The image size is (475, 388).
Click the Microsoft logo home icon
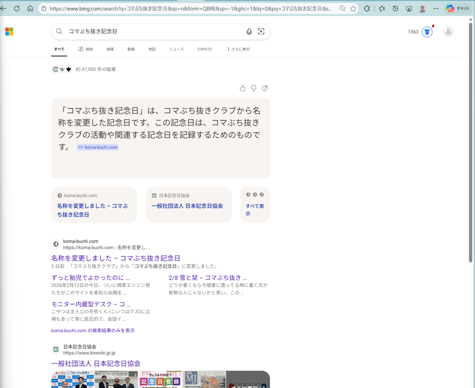(9, 32)
